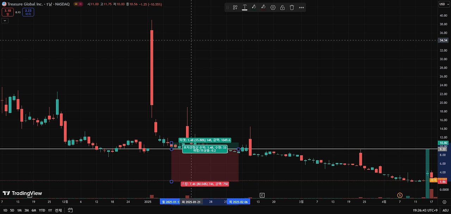451x214 pixels.
Task: Click the E earnings marker on timeline
Action: tap(262, 195)
